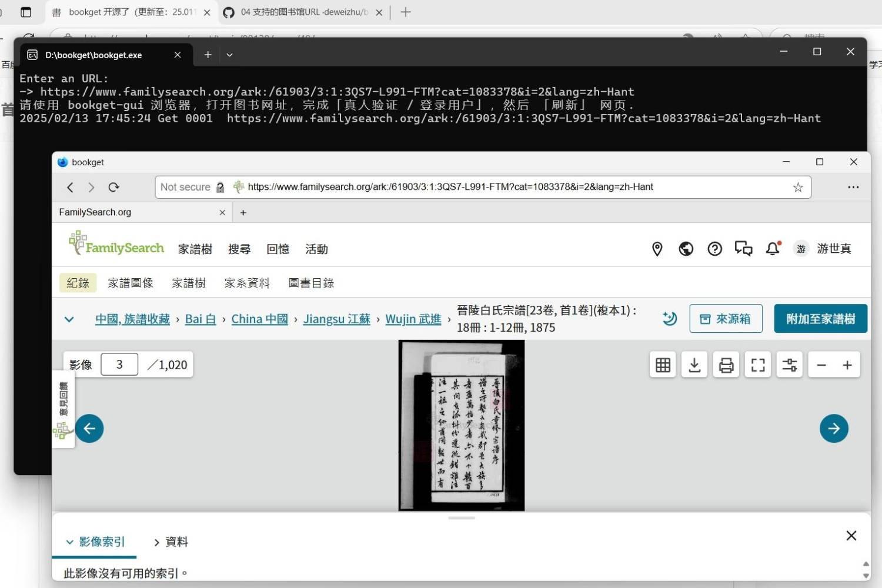The width and height of the screenshot is (882, 588).
Task: Click the location pin icon
Action: (657, 249)
